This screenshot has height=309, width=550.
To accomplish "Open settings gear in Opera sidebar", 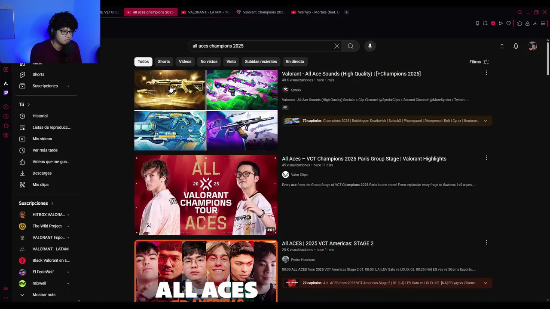I will point(6,135).
